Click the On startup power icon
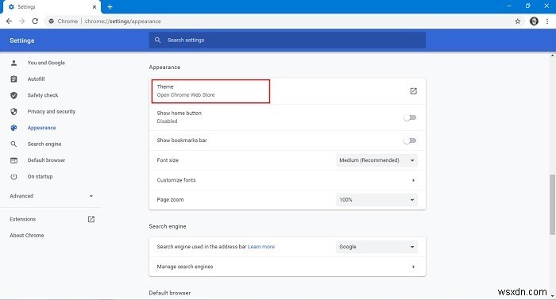The height and width of the screenshot is (300, 556). (14, 176)
